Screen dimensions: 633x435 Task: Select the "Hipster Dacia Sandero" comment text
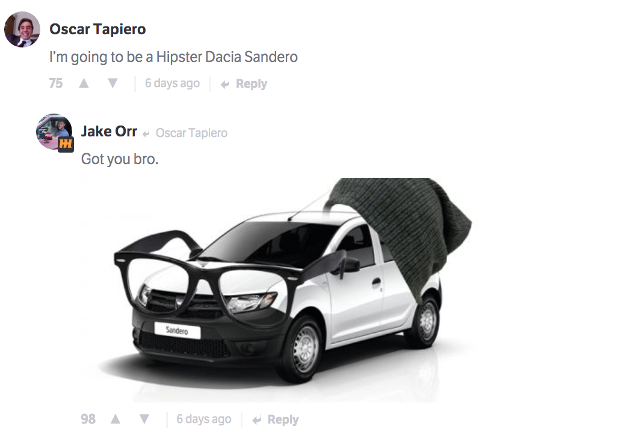tap(227, 57)
